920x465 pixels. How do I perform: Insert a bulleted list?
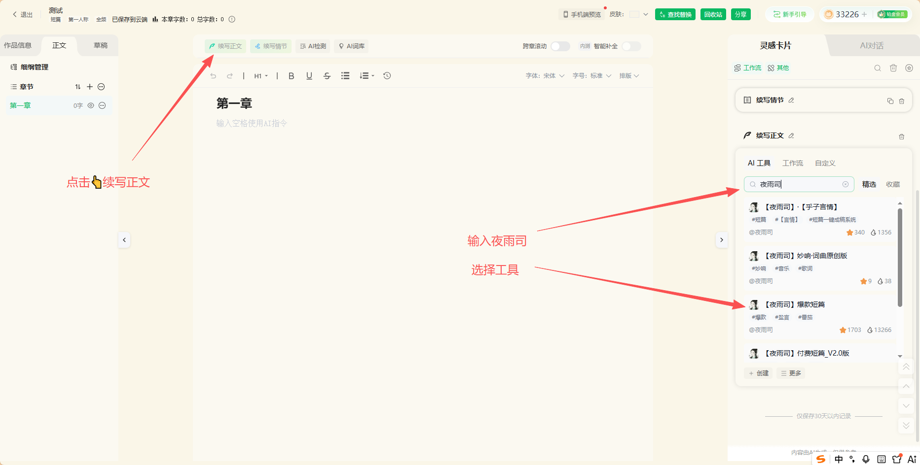(345, 76)
